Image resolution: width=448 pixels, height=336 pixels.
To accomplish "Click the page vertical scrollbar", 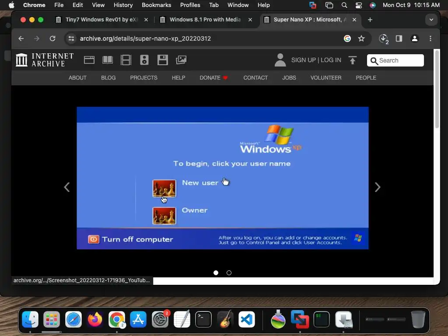I will click(x=437, y=89).
